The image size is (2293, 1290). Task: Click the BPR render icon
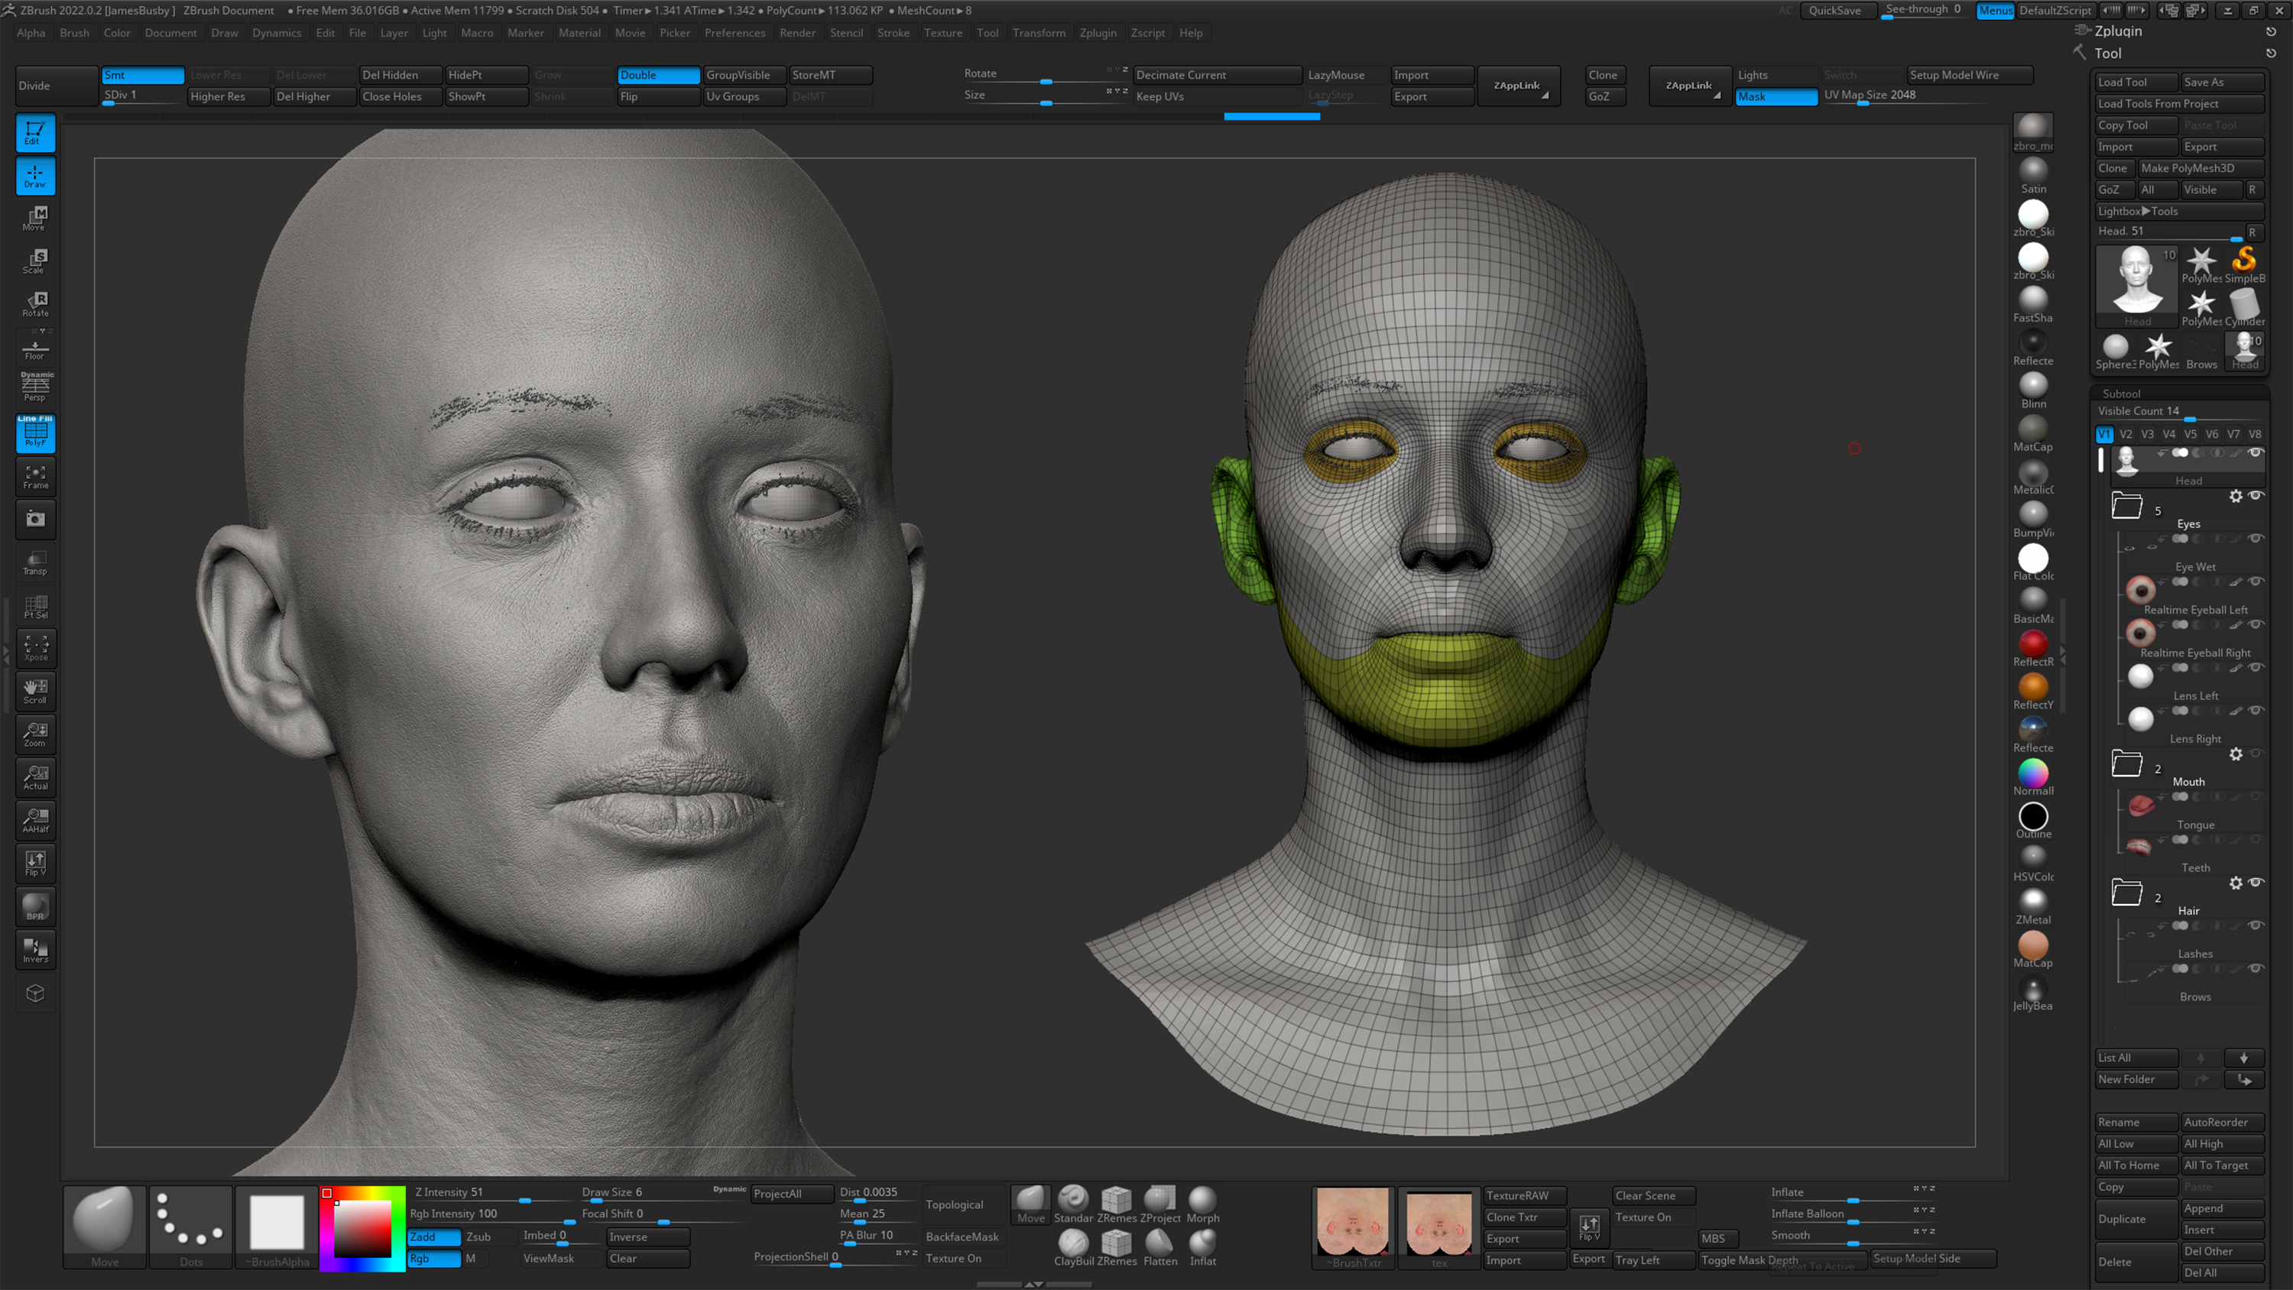click(x=36, y=907)
